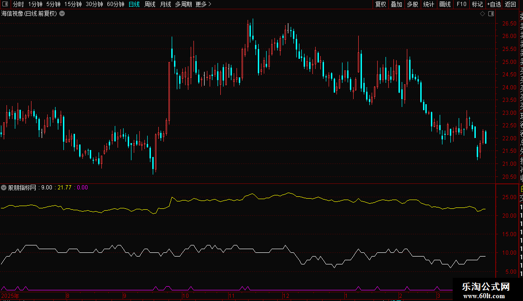Open F10 company info
Screen dimensions: 523x301
click(461, 4)
